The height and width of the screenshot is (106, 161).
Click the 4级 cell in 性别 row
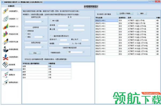coord(59,66)
